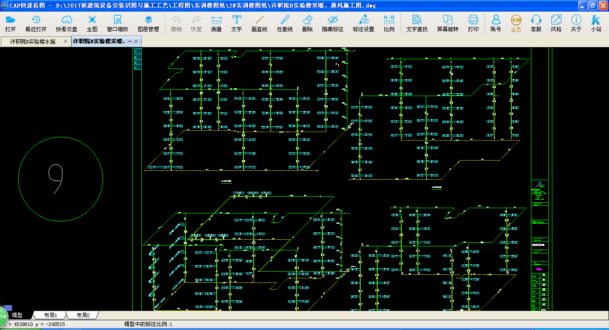609x330 pixels.
Task: Open 图层管理 layer manager
Action: [148, 20]
